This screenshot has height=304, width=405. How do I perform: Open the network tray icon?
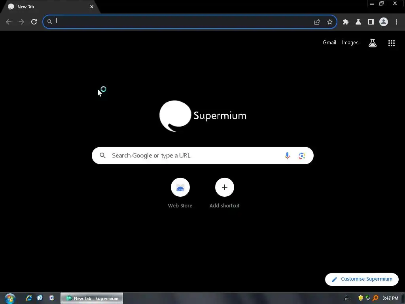(x=368, y=298)
